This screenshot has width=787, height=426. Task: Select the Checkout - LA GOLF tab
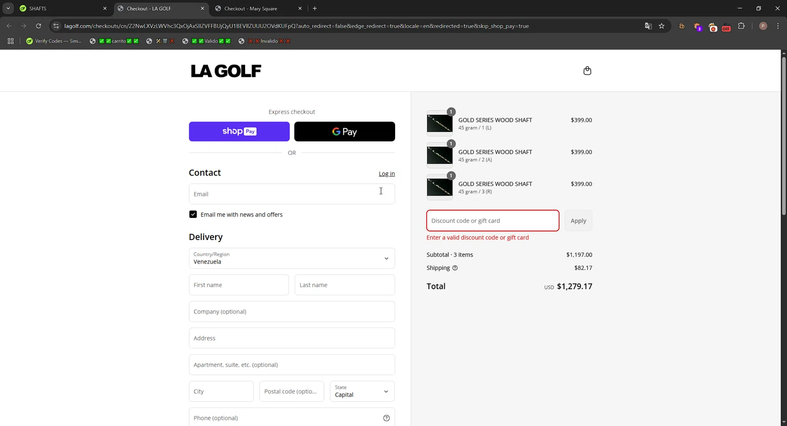click(x=160, y=8)
